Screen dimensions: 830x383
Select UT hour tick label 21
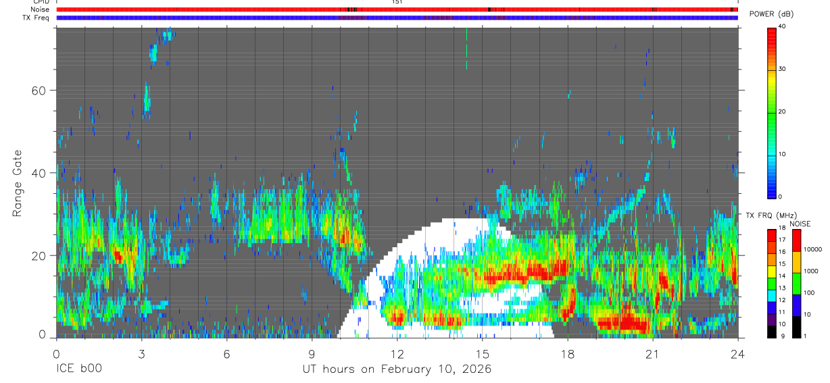click(652, 353)
